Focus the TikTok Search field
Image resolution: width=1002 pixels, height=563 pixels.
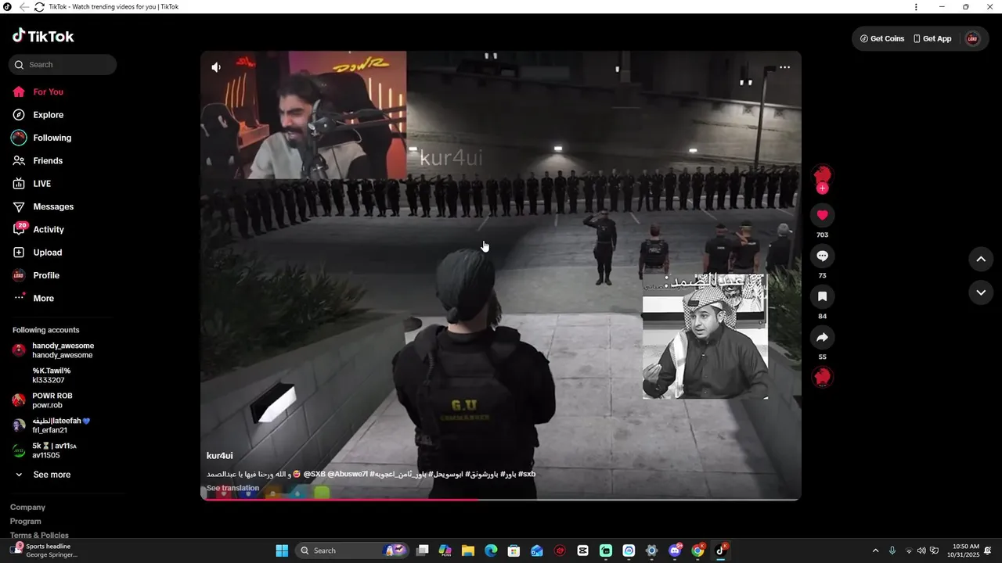click(63, 65)
